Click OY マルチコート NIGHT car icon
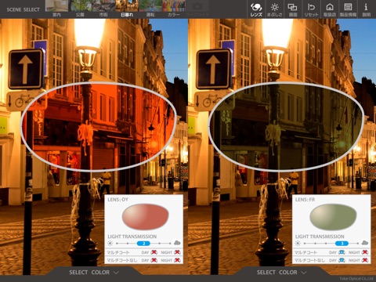376x282 pixels. tap(177, 252)
